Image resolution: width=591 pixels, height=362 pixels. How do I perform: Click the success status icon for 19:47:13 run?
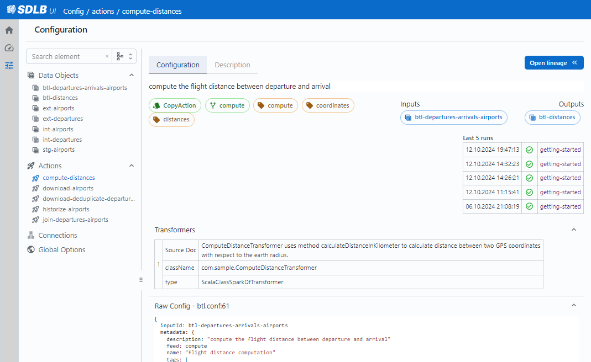pos(529,150)
